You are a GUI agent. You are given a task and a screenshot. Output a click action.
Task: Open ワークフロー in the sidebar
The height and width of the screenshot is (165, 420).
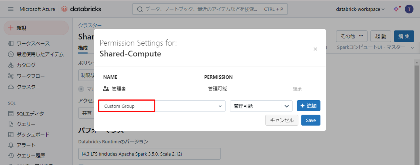tap(30, 76)
